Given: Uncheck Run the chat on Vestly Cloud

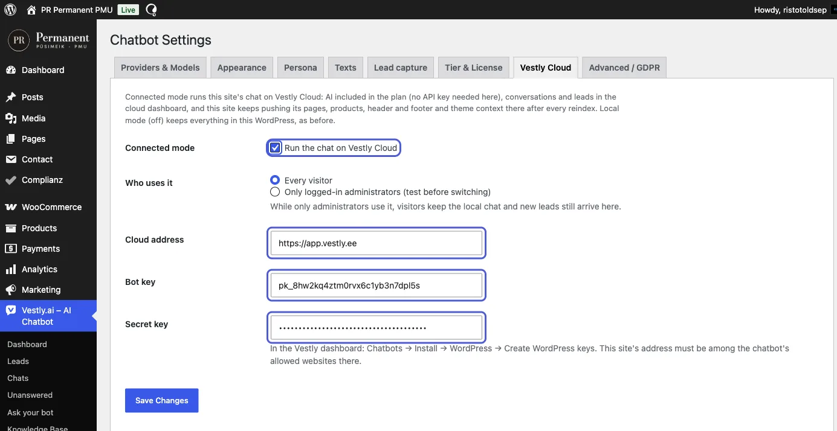Looking at the screenshot, I should (275, 148).
